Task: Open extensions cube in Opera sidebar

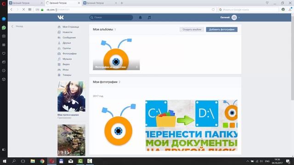Action: coord(4,79)
